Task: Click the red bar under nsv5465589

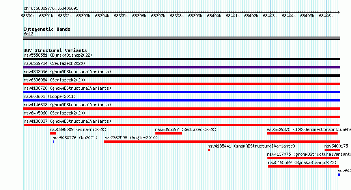Action: pyautogui.click(x=304, y=166)
